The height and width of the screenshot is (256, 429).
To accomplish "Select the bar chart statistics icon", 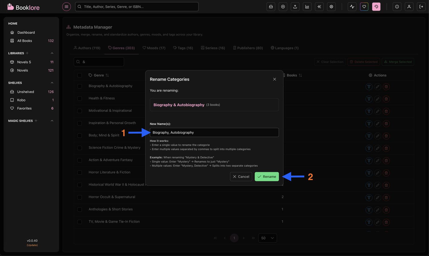I will pos(307,7).
